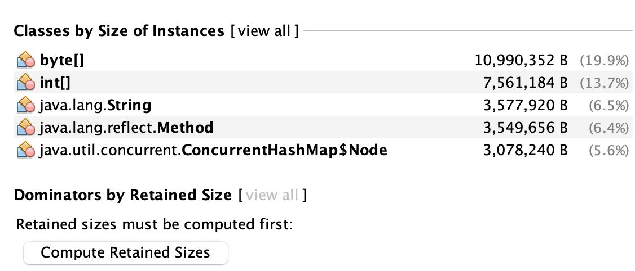
Task: Click the Dominators by Retained Size heading
Action: point(122,195)
